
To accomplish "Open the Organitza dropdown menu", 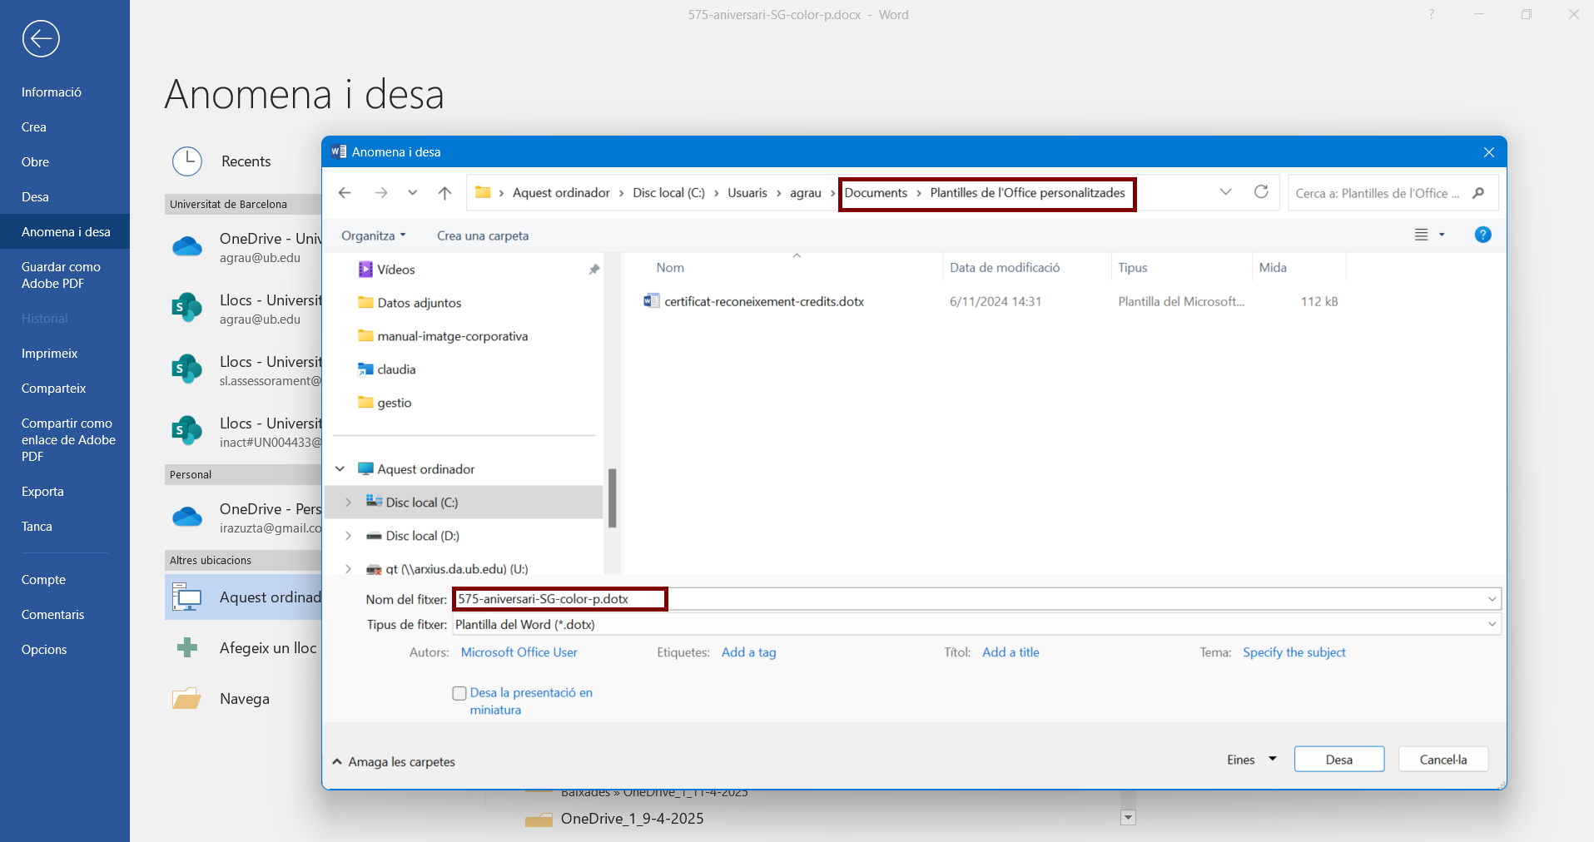I will point(373,235).
